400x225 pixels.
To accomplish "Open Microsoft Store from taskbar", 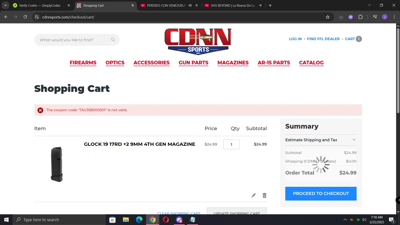I will [113, 220].
